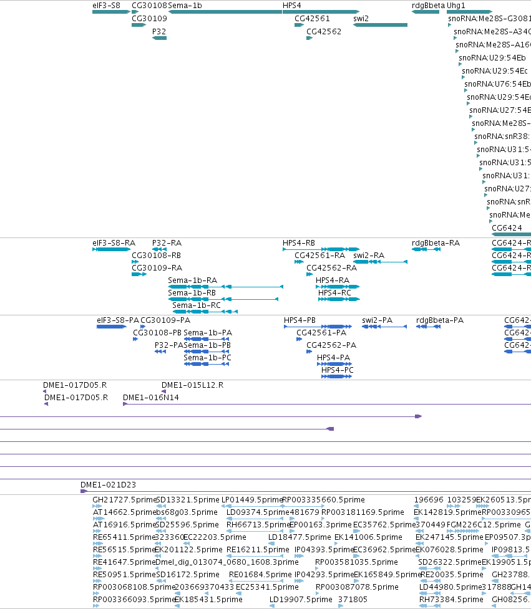The image size is (531, 609).
Task: Select the GH21727.5prime EST label
Action: click(124, 500)
